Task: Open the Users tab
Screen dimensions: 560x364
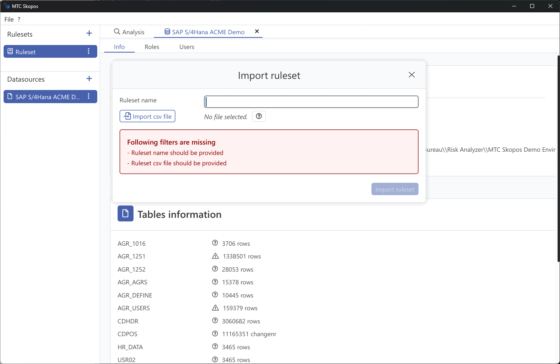Action: 187,47
